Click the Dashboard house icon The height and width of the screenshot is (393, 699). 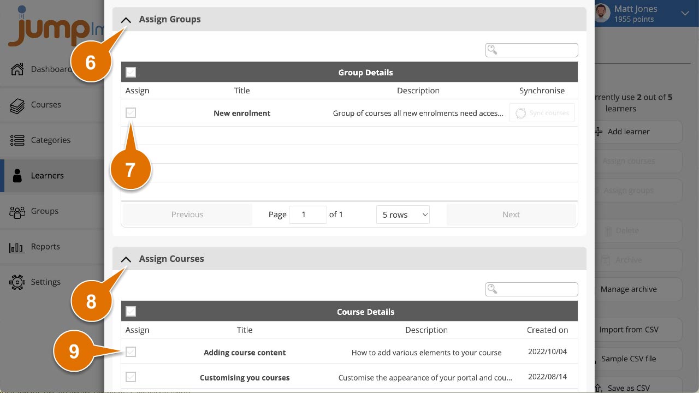[x=17, y=69]
